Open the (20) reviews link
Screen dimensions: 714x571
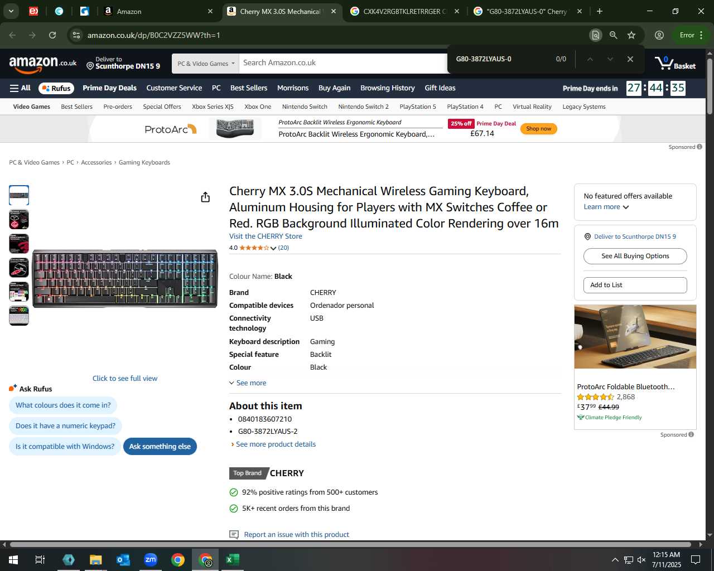(283, 248)
